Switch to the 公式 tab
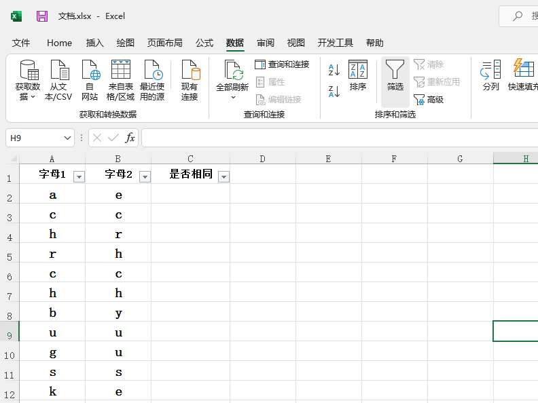 pyautogui.click(x=204, y=43)
